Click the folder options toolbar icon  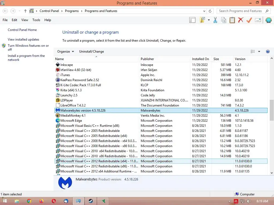pyautogui.click(x=203, y=20)
